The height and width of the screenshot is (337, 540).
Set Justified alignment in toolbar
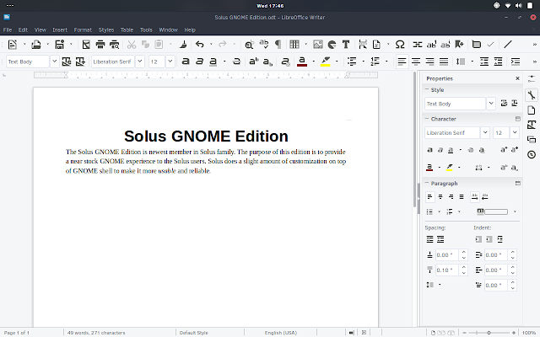444,62
